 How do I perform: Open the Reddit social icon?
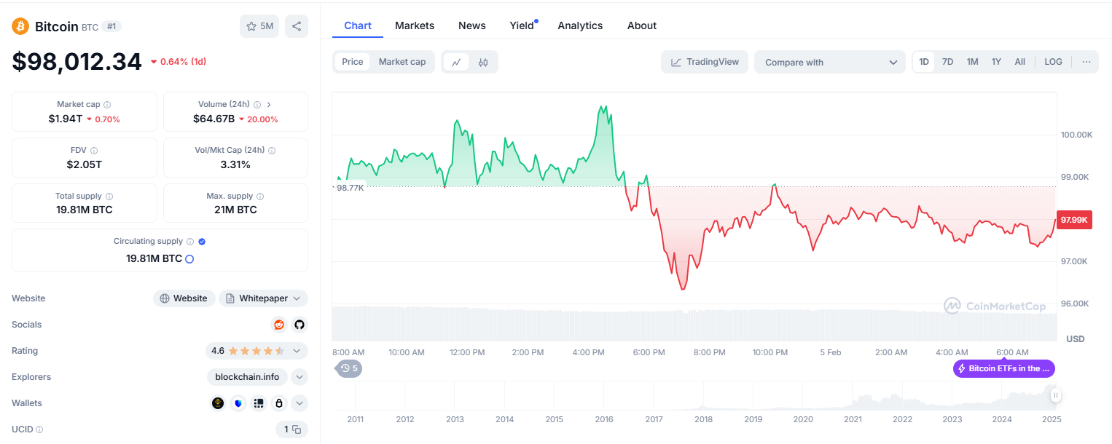point(279,325)
